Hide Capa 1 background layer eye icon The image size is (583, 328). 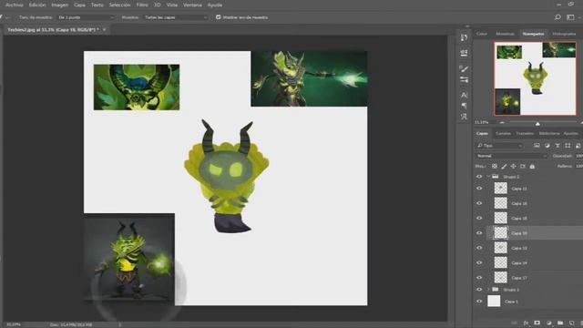pyautogui.click(x=479, y=302)
